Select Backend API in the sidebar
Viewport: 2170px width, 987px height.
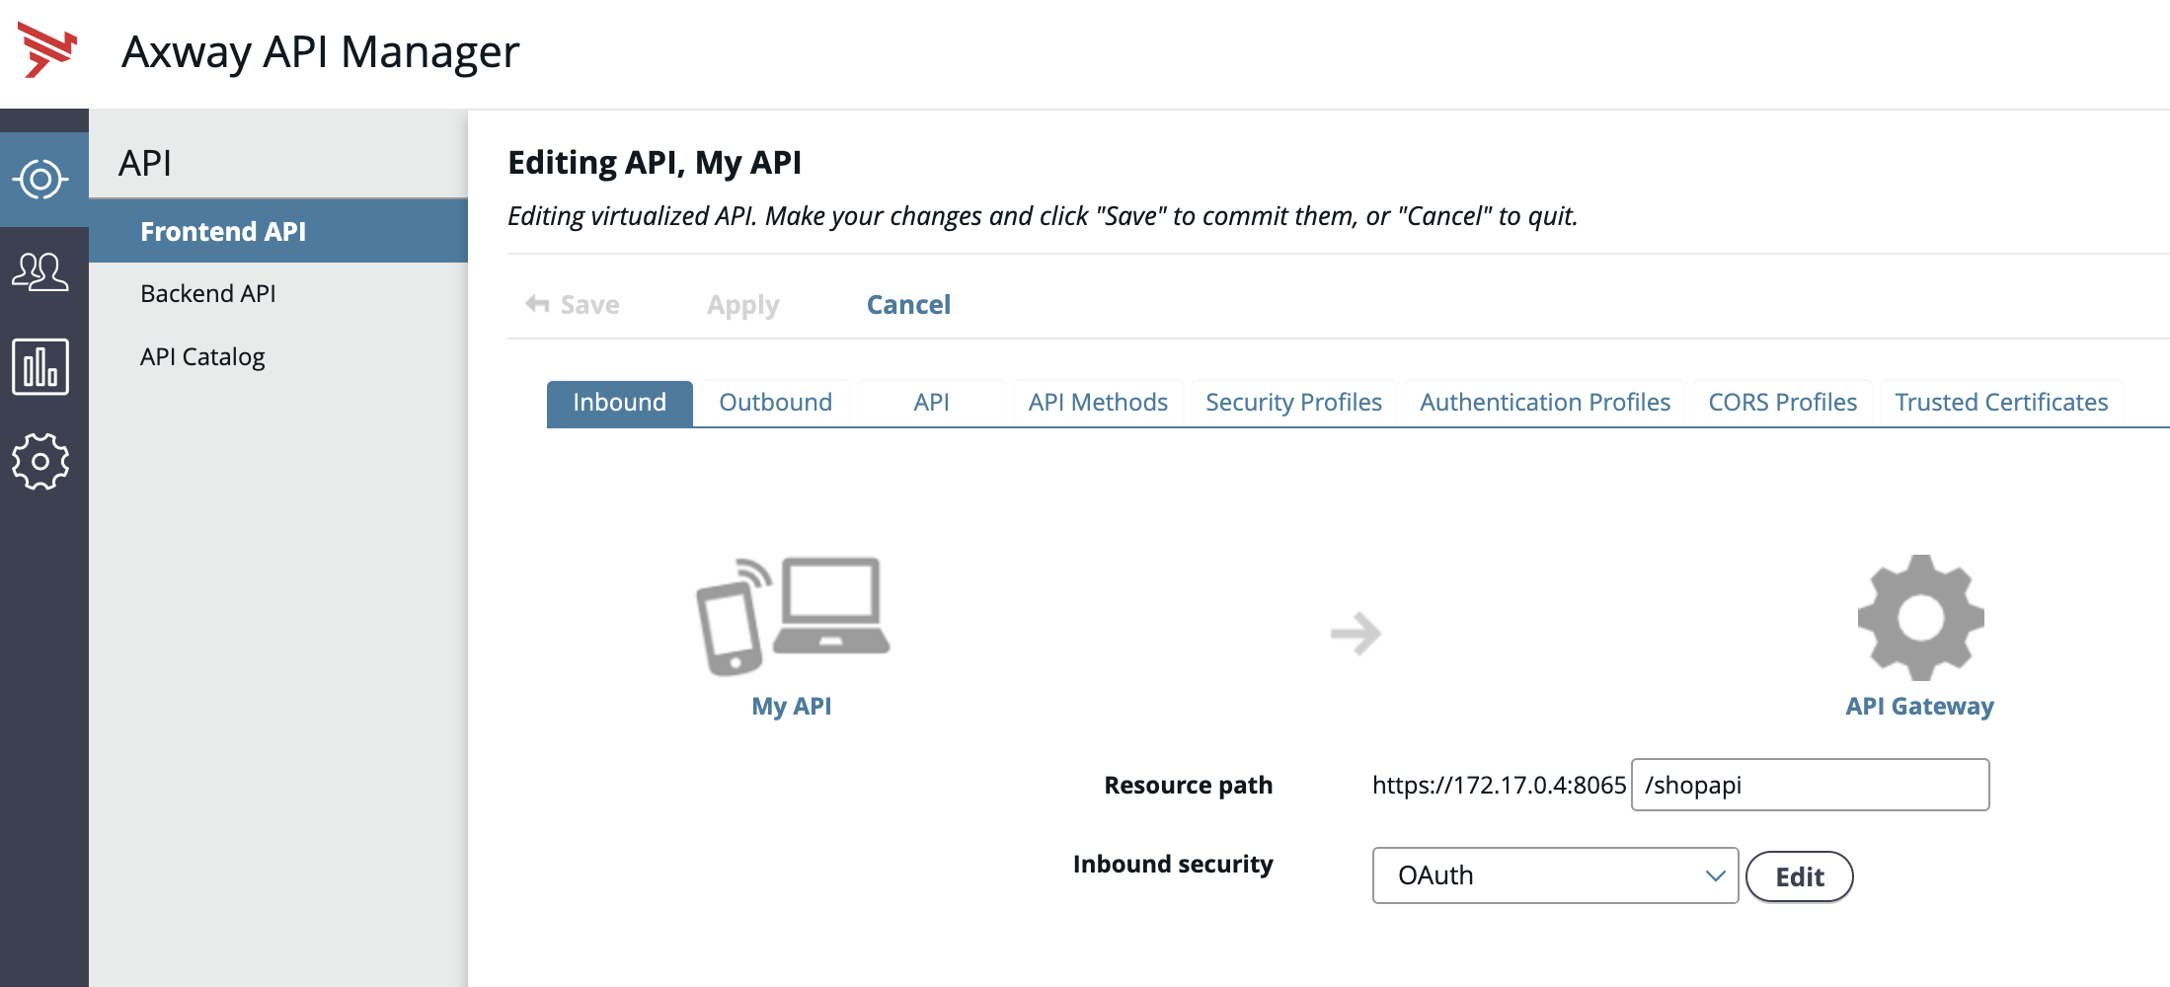tap(207, 294)
